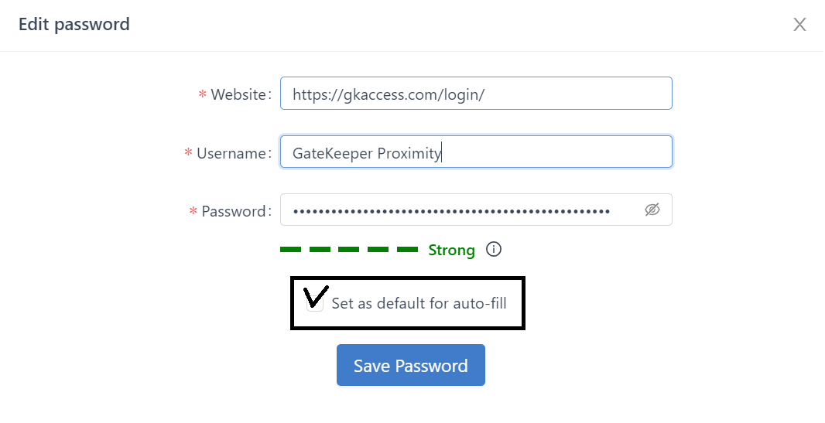Click the green Strong strength label

(451, 251)
